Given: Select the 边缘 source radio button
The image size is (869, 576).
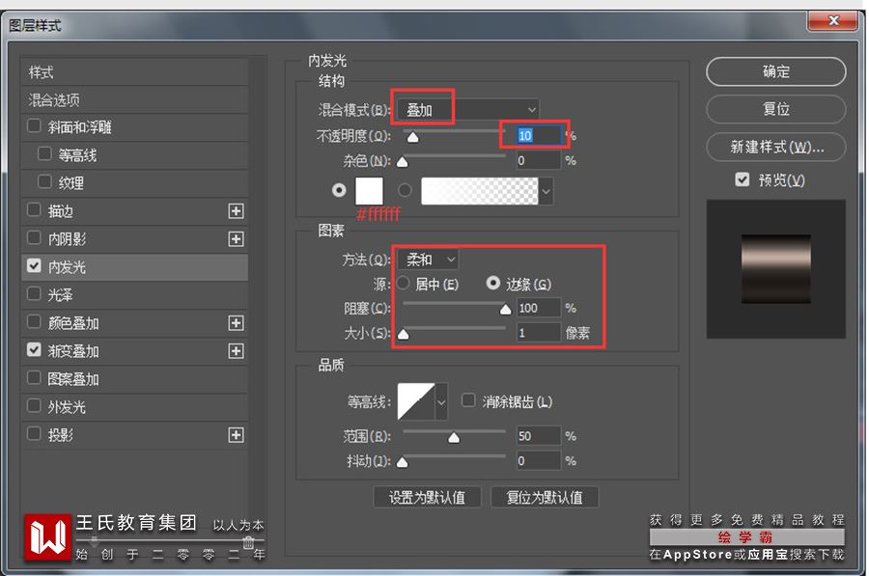Looking at the screenshot, I should coord(492,284).
